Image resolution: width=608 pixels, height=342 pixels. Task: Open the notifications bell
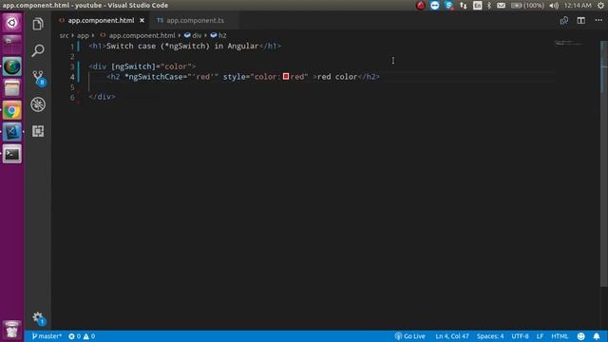(x=597, y=336)
